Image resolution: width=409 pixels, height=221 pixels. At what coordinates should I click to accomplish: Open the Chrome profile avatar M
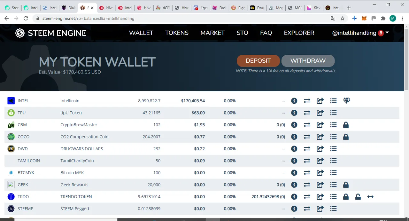click(x=393, y=19)
